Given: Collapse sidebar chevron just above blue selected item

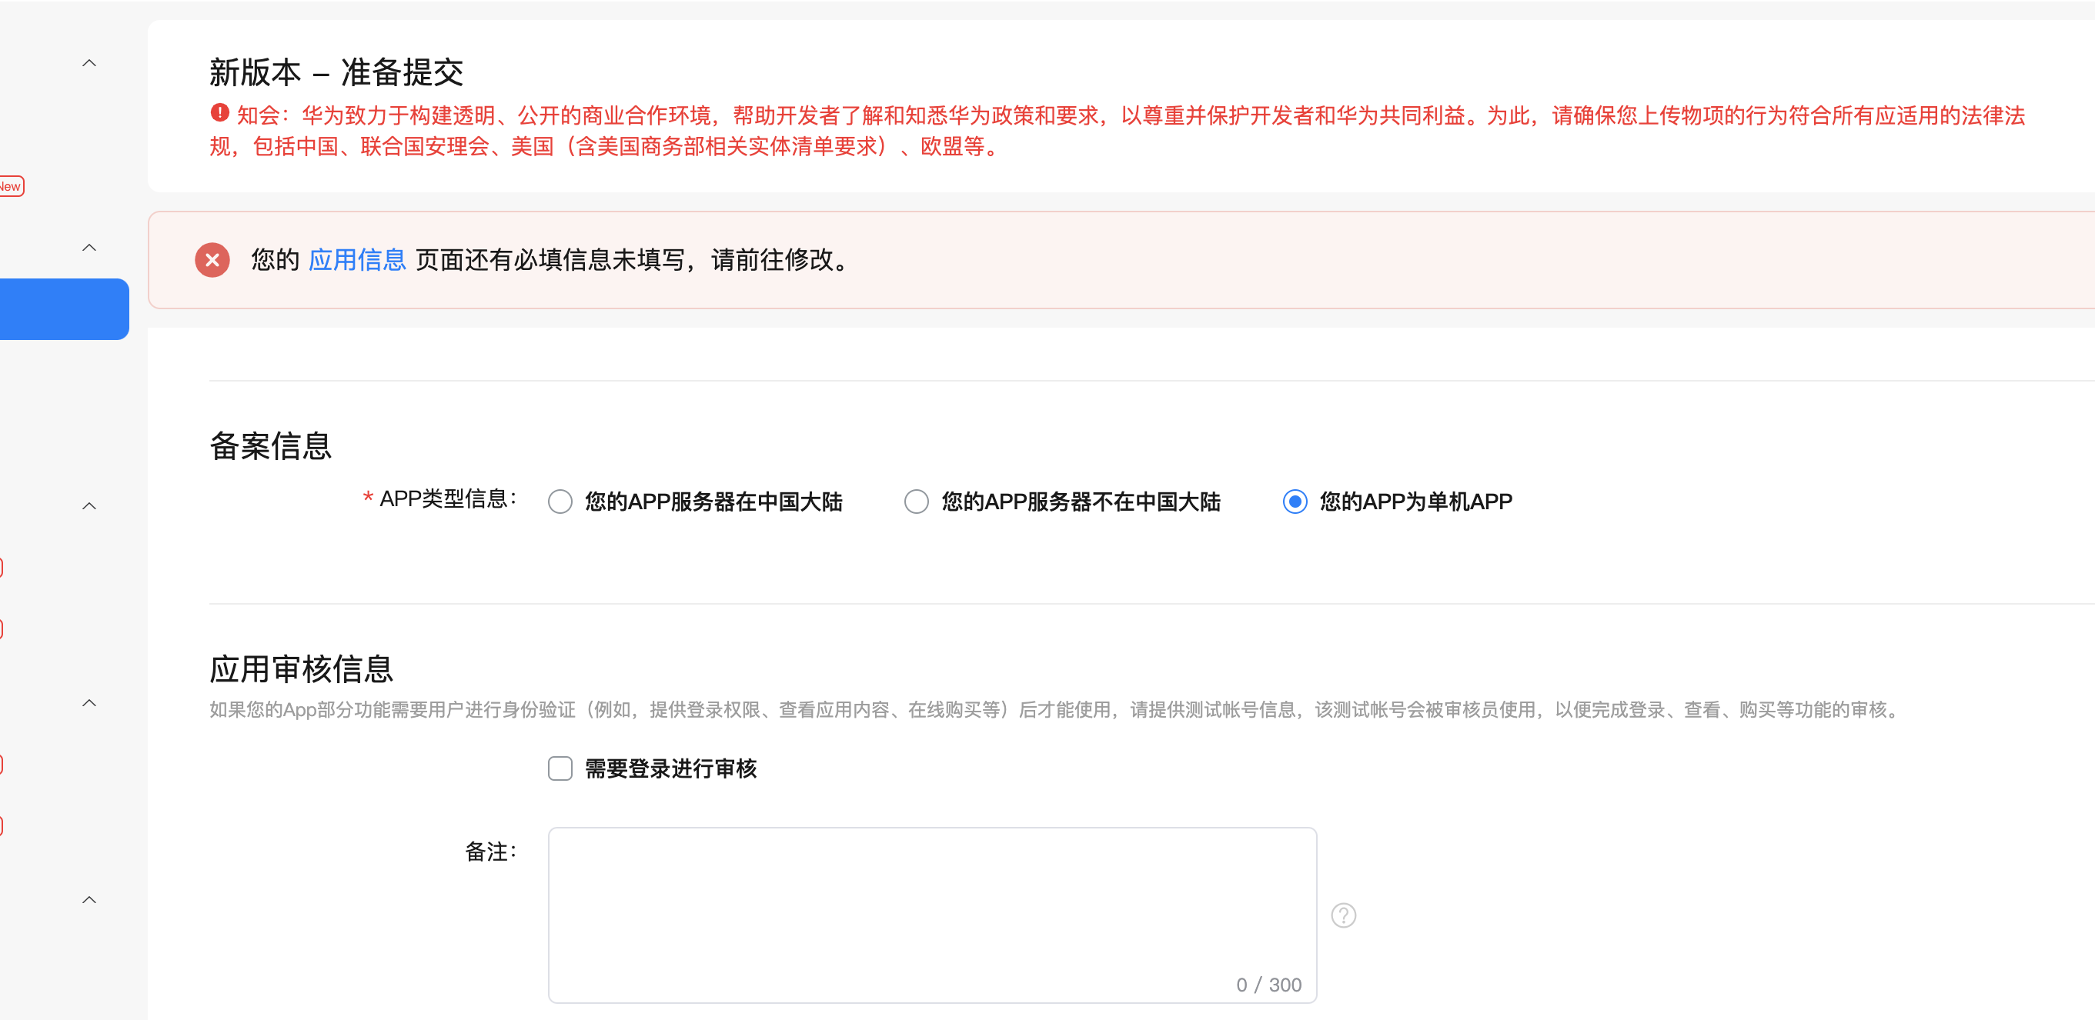Looking at the screenshot, I should click(89, 248).
